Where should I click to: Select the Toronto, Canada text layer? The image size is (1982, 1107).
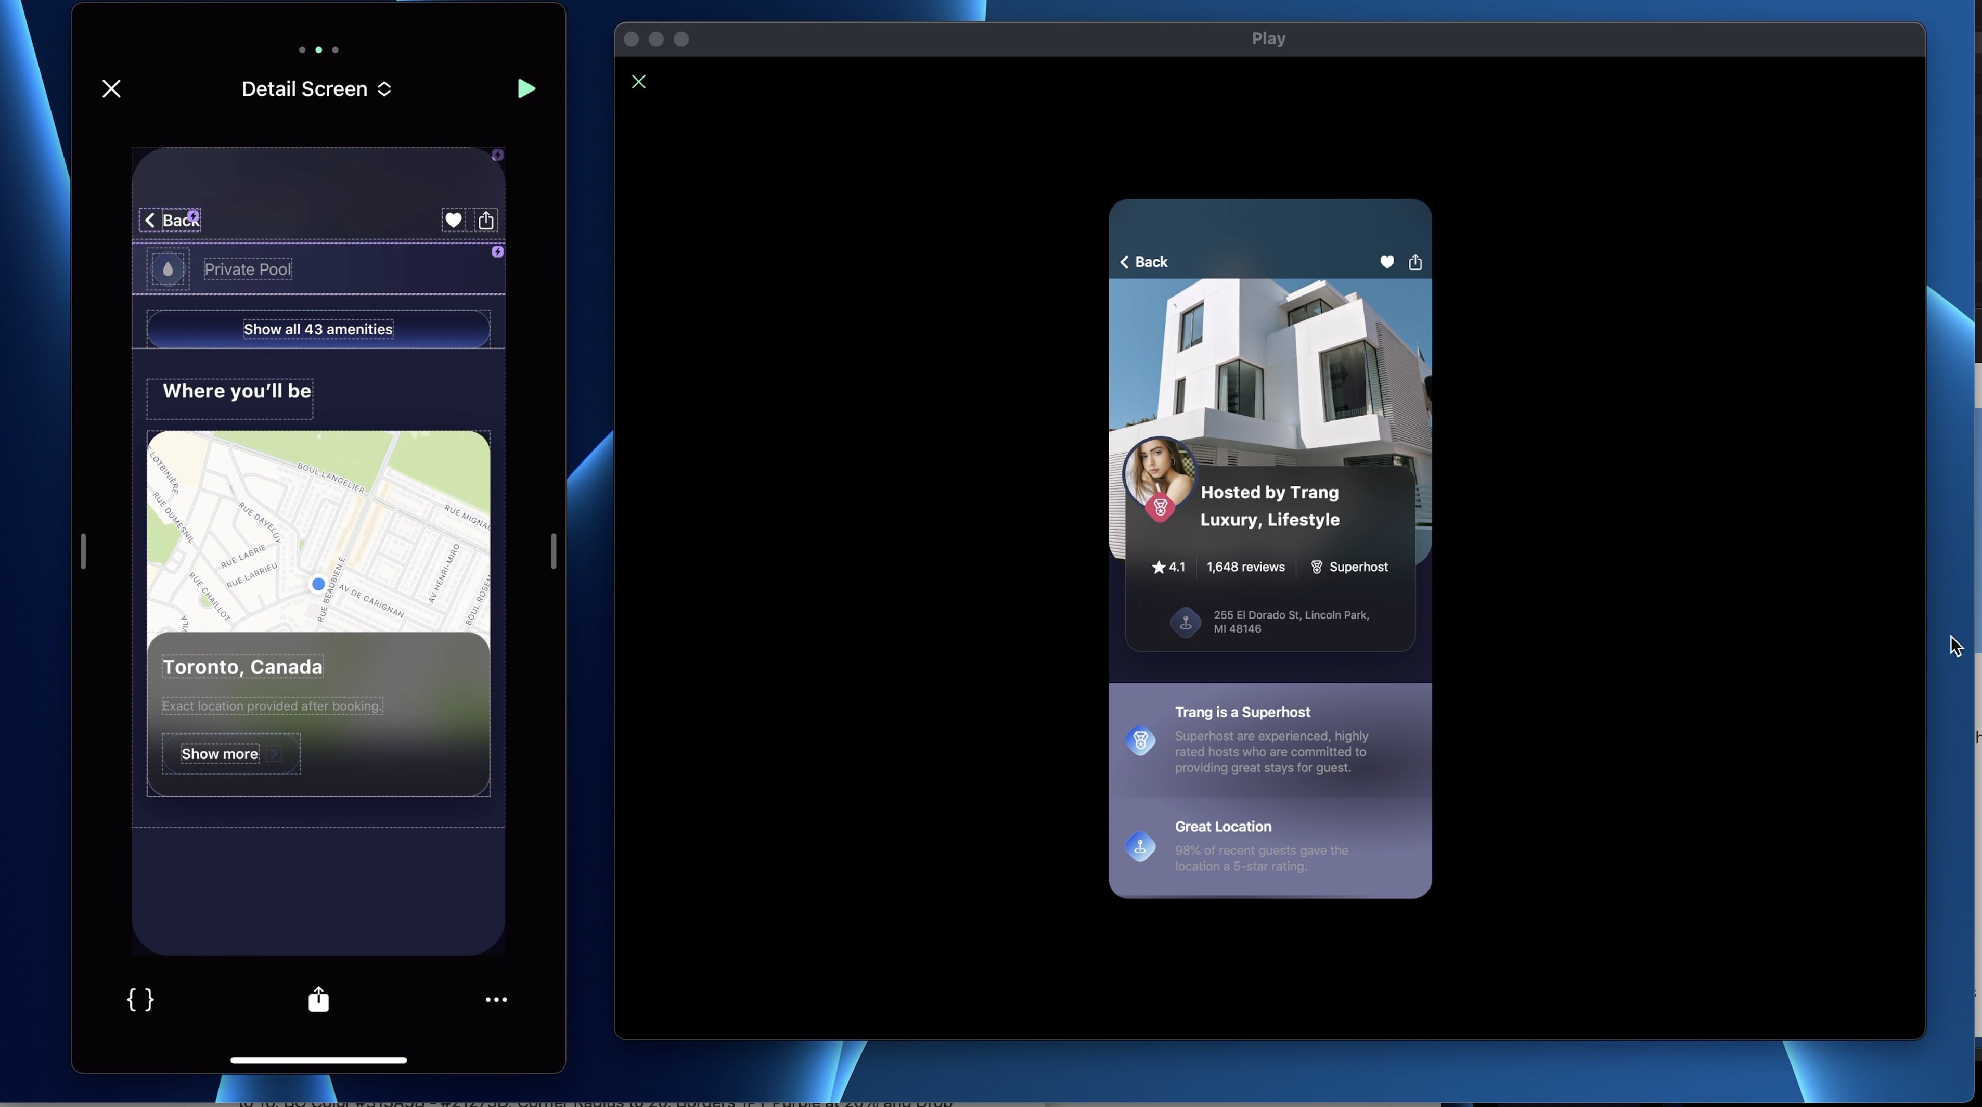click(x=242, y=667)
